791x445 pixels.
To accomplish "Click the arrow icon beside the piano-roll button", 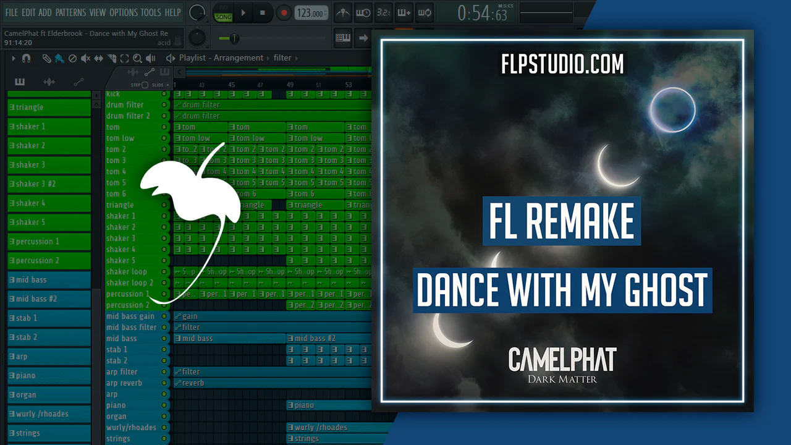I will pyautogui.click(x=363, y=38).
